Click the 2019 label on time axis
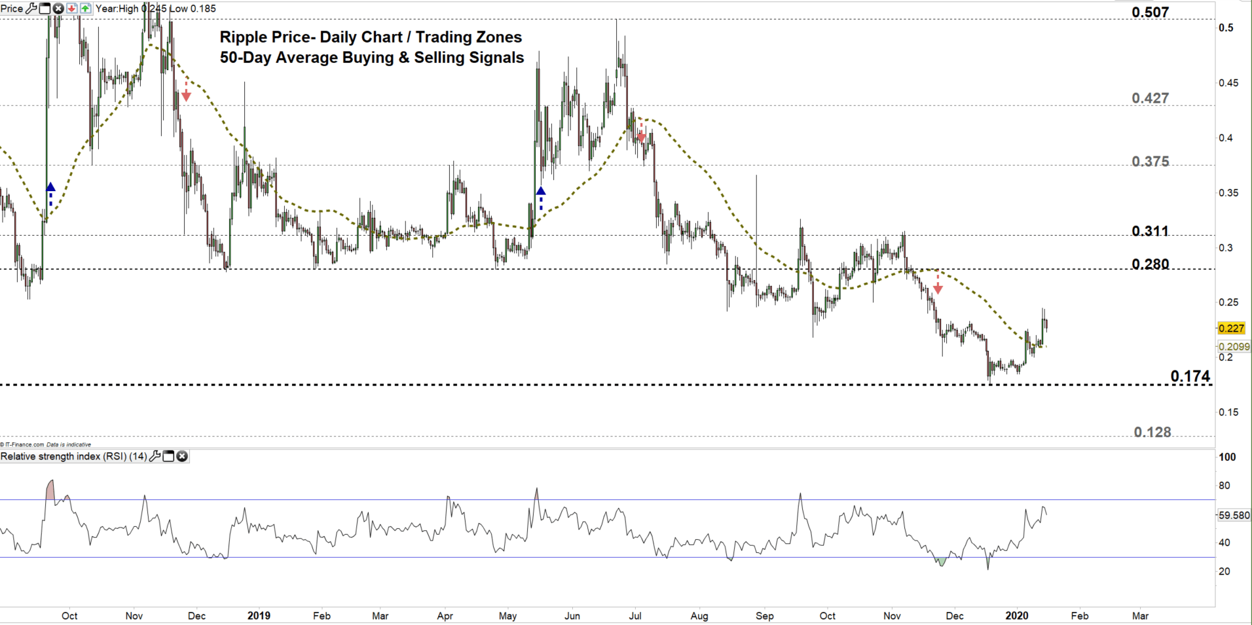This screenshot has width=1252, height=625. 259,616
